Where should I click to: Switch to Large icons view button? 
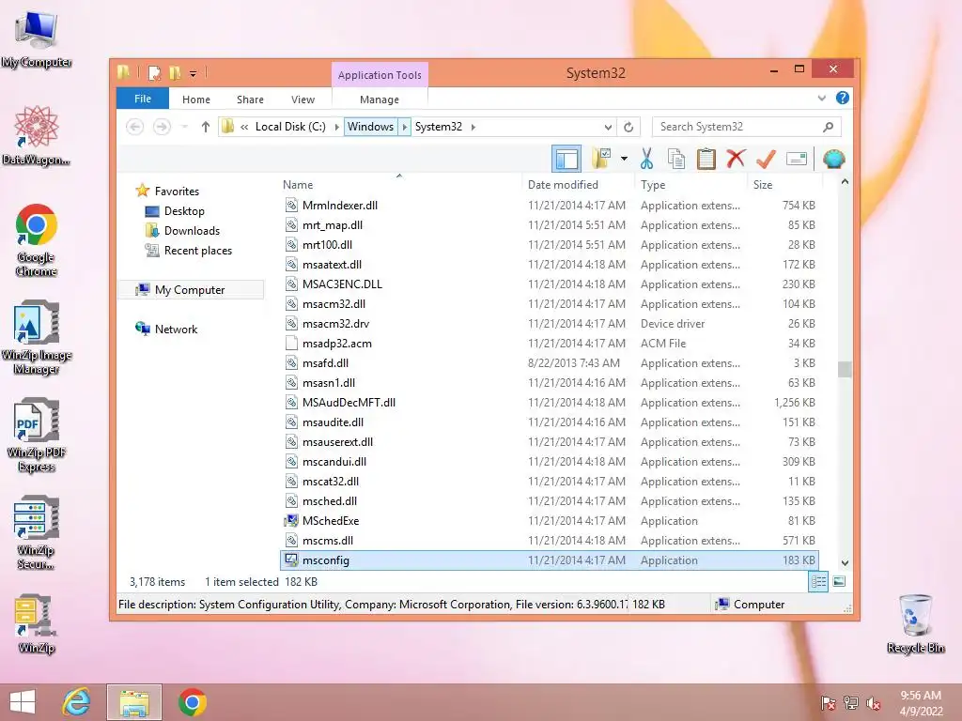pyautogui.click(x=839, y=581)
